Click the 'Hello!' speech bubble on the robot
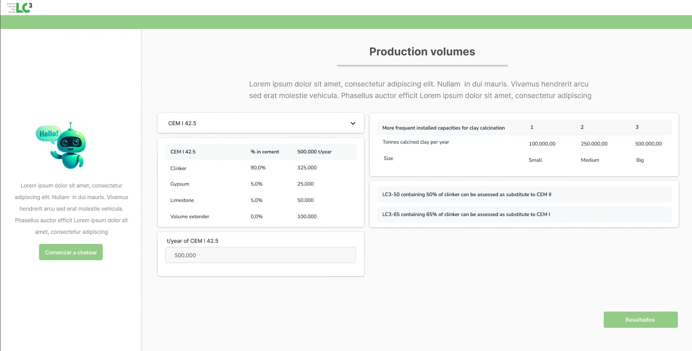Viewport: 692px width, 351px height. 48,133
